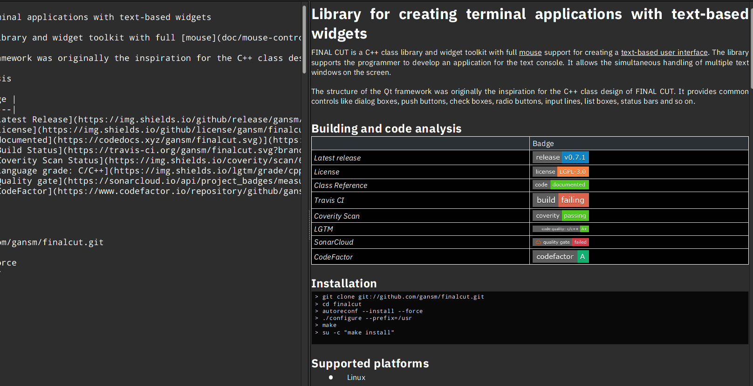Click the "Building and code analysis" heading
Image resolution: width=753 pixels, height=386 pixels.
[386, 129]
